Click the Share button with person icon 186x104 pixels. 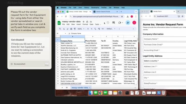[x=128, y=23]
